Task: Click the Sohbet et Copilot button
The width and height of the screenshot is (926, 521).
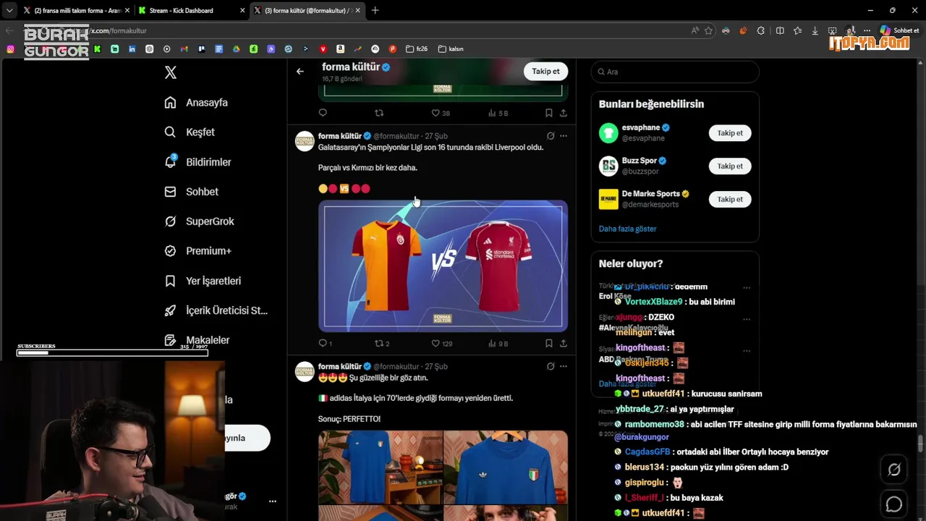Action: point(899,30)
